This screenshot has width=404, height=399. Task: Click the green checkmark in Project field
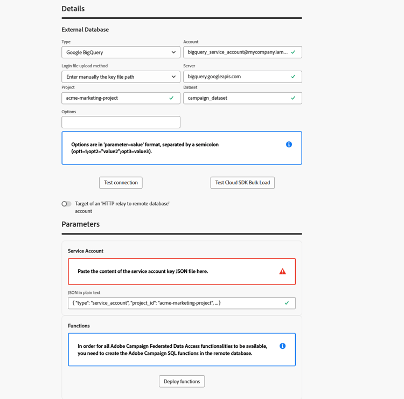(x=171, y=98)
